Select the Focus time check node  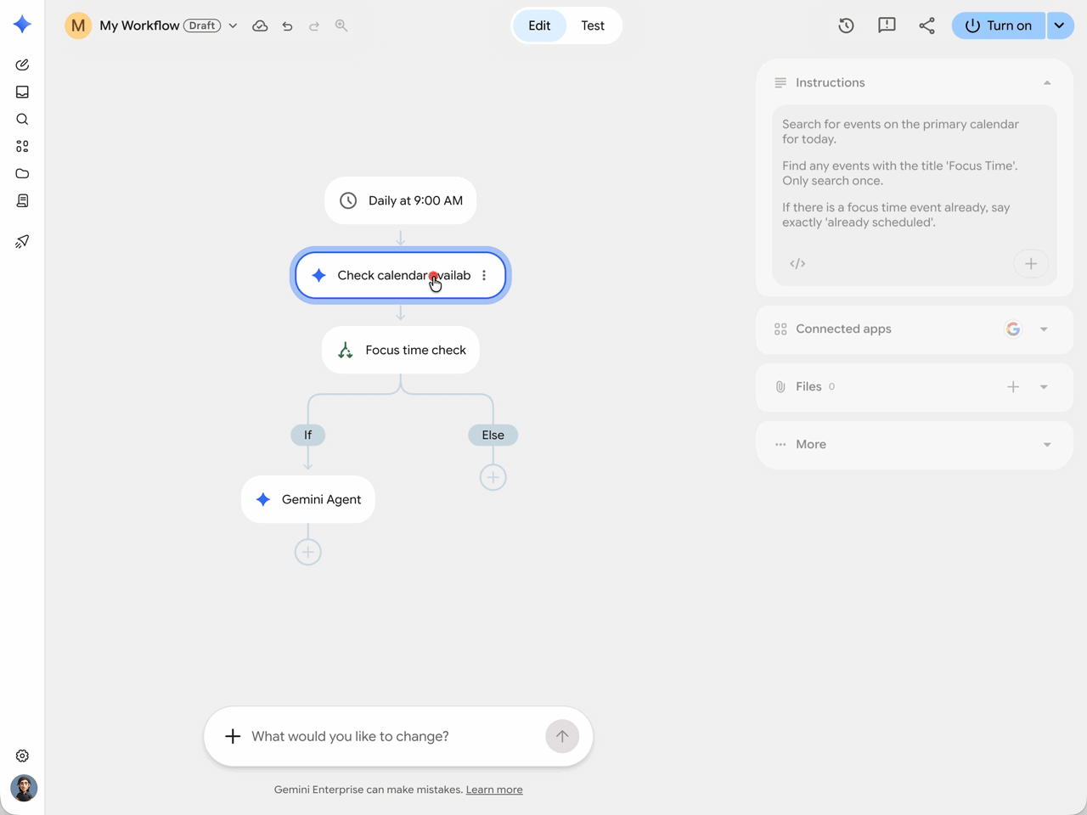401,350
